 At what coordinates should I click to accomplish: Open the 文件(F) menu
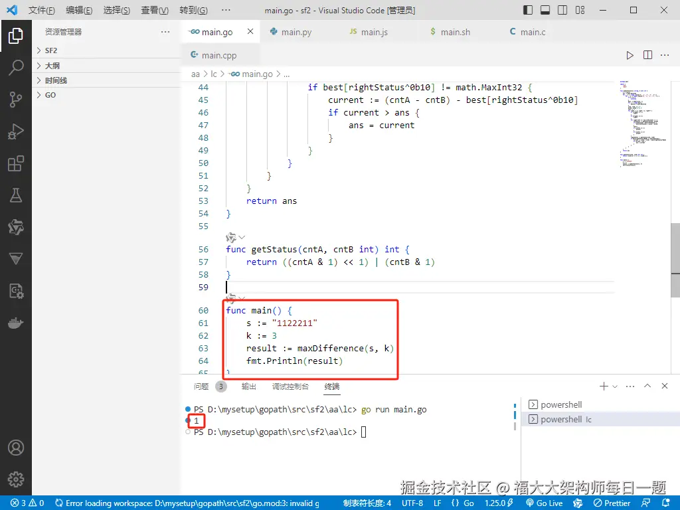42,10
